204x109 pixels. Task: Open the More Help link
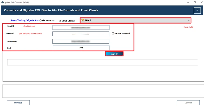[188, 27]
